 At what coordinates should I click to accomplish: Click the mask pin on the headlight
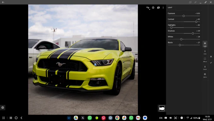pos(95,64)
